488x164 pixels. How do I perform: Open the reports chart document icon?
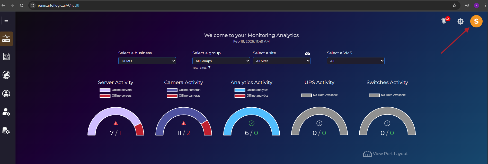click(6, 57)
